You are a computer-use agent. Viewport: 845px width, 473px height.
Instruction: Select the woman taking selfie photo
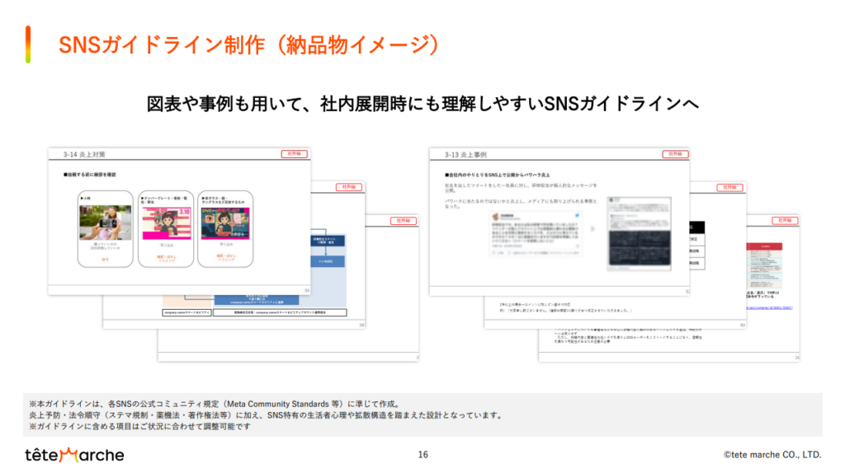point(105,222)
